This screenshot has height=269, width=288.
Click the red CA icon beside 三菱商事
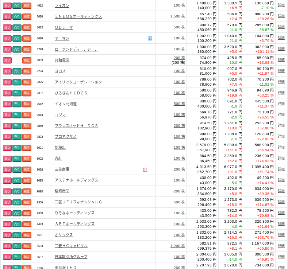(x=145, y=169)
